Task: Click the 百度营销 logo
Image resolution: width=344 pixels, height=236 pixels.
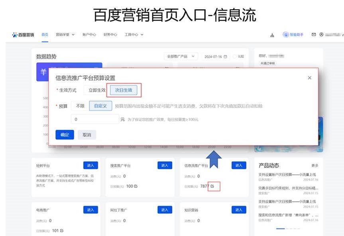Action: (x=23, y=35)
